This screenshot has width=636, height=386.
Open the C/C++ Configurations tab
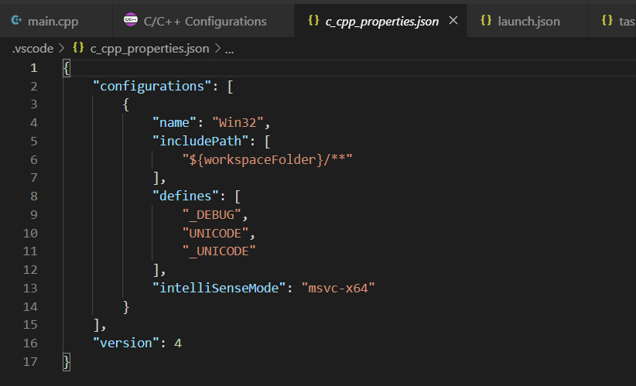tap(205, 21)
